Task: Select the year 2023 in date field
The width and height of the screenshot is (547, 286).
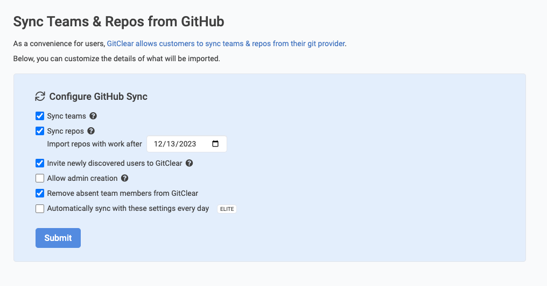Action: click(186, 144)
